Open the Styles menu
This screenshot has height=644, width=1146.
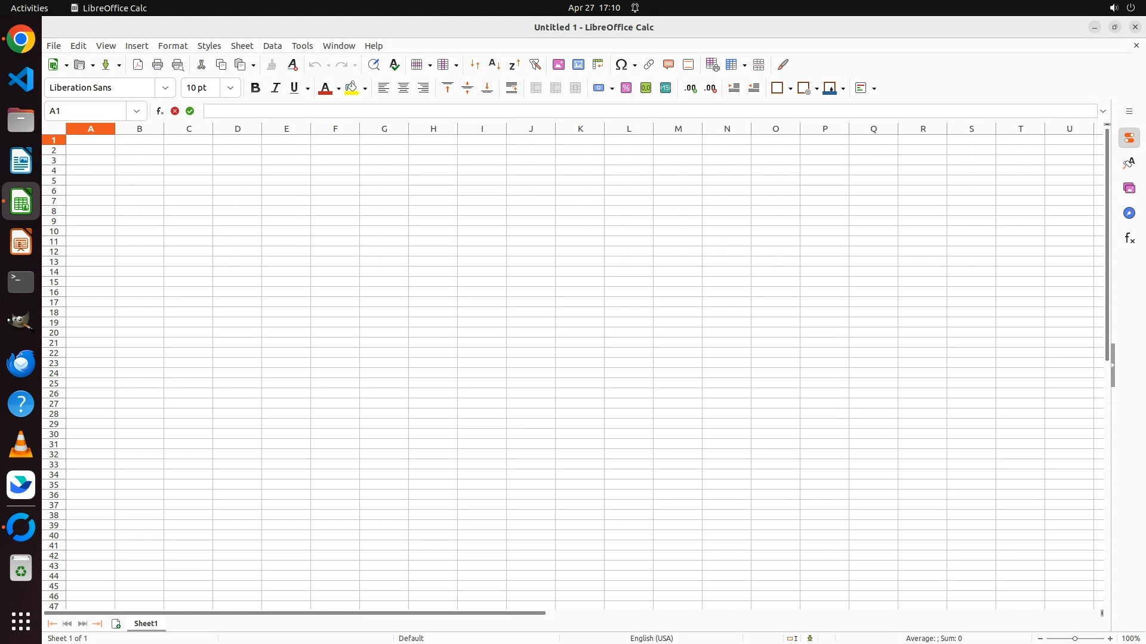[209, 45]
